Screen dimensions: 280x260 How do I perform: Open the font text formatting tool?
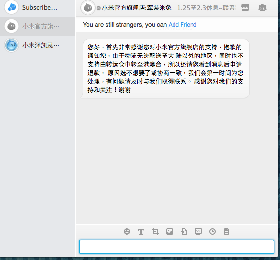click(141, 231)
